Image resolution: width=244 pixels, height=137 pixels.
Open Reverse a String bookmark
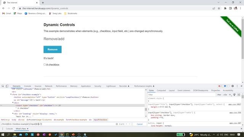coord(35,14)
